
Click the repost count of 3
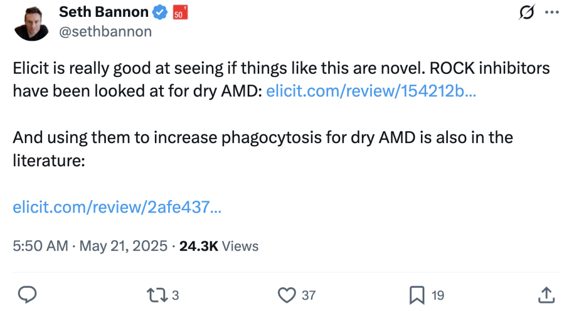coord(175,296)
